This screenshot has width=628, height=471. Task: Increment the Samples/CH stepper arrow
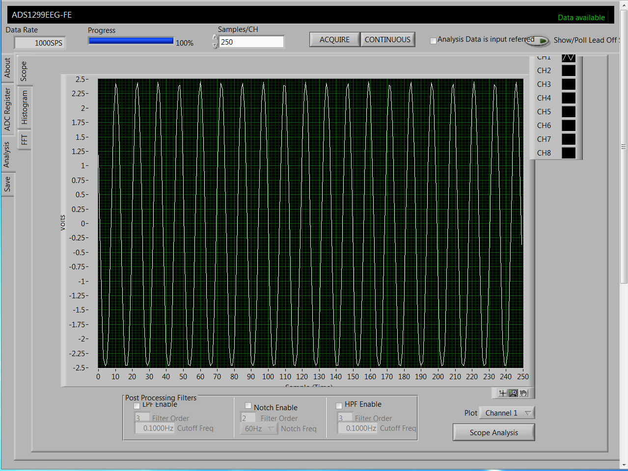pyautogui.click(x=215, y=38)
